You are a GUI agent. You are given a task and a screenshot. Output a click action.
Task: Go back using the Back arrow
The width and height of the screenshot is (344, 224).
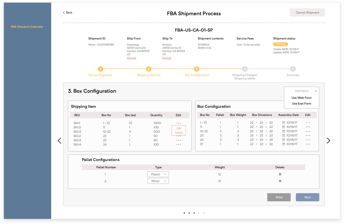68,12
